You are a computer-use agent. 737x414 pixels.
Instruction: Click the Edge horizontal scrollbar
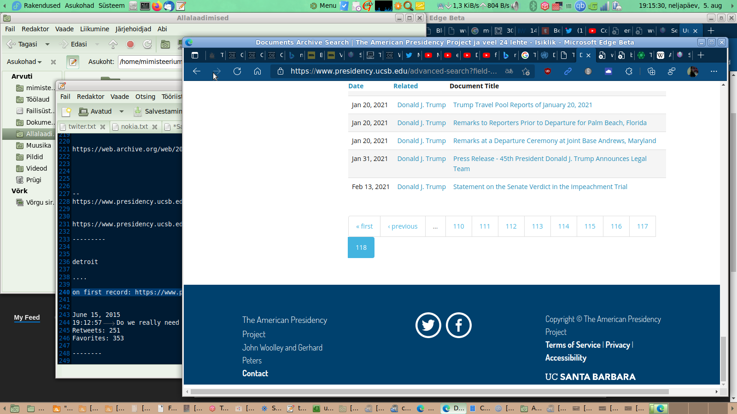429,392
